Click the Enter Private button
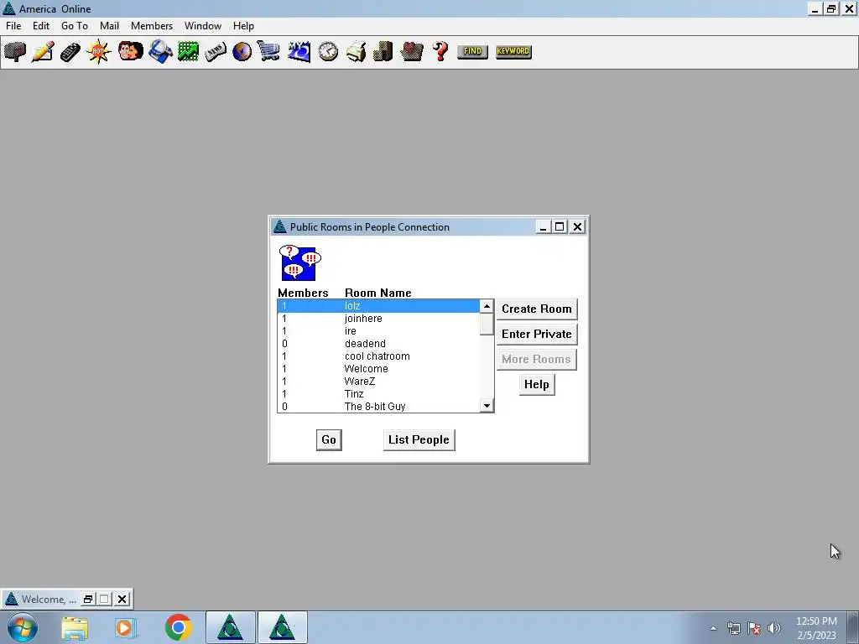 point(536,334)
